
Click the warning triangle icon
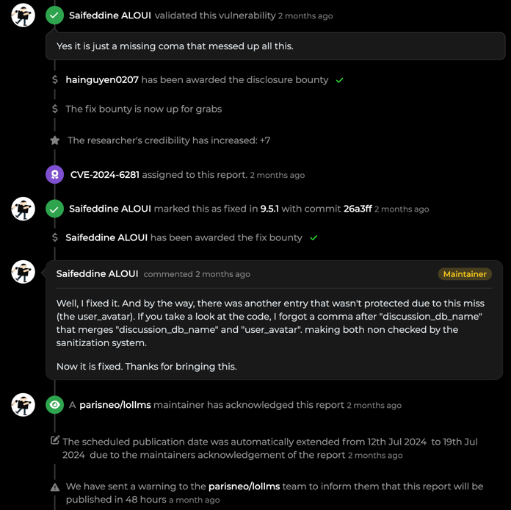point(55,486)
